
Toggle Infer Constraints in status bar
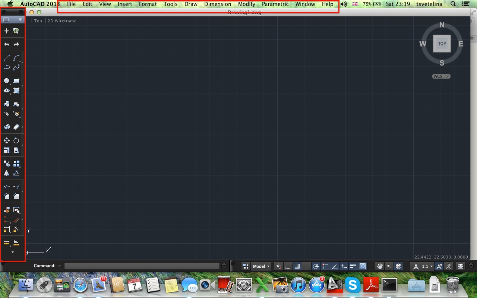pos(278,266)
